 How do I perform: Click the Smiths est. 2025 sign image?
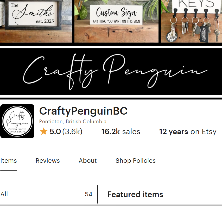36,21
